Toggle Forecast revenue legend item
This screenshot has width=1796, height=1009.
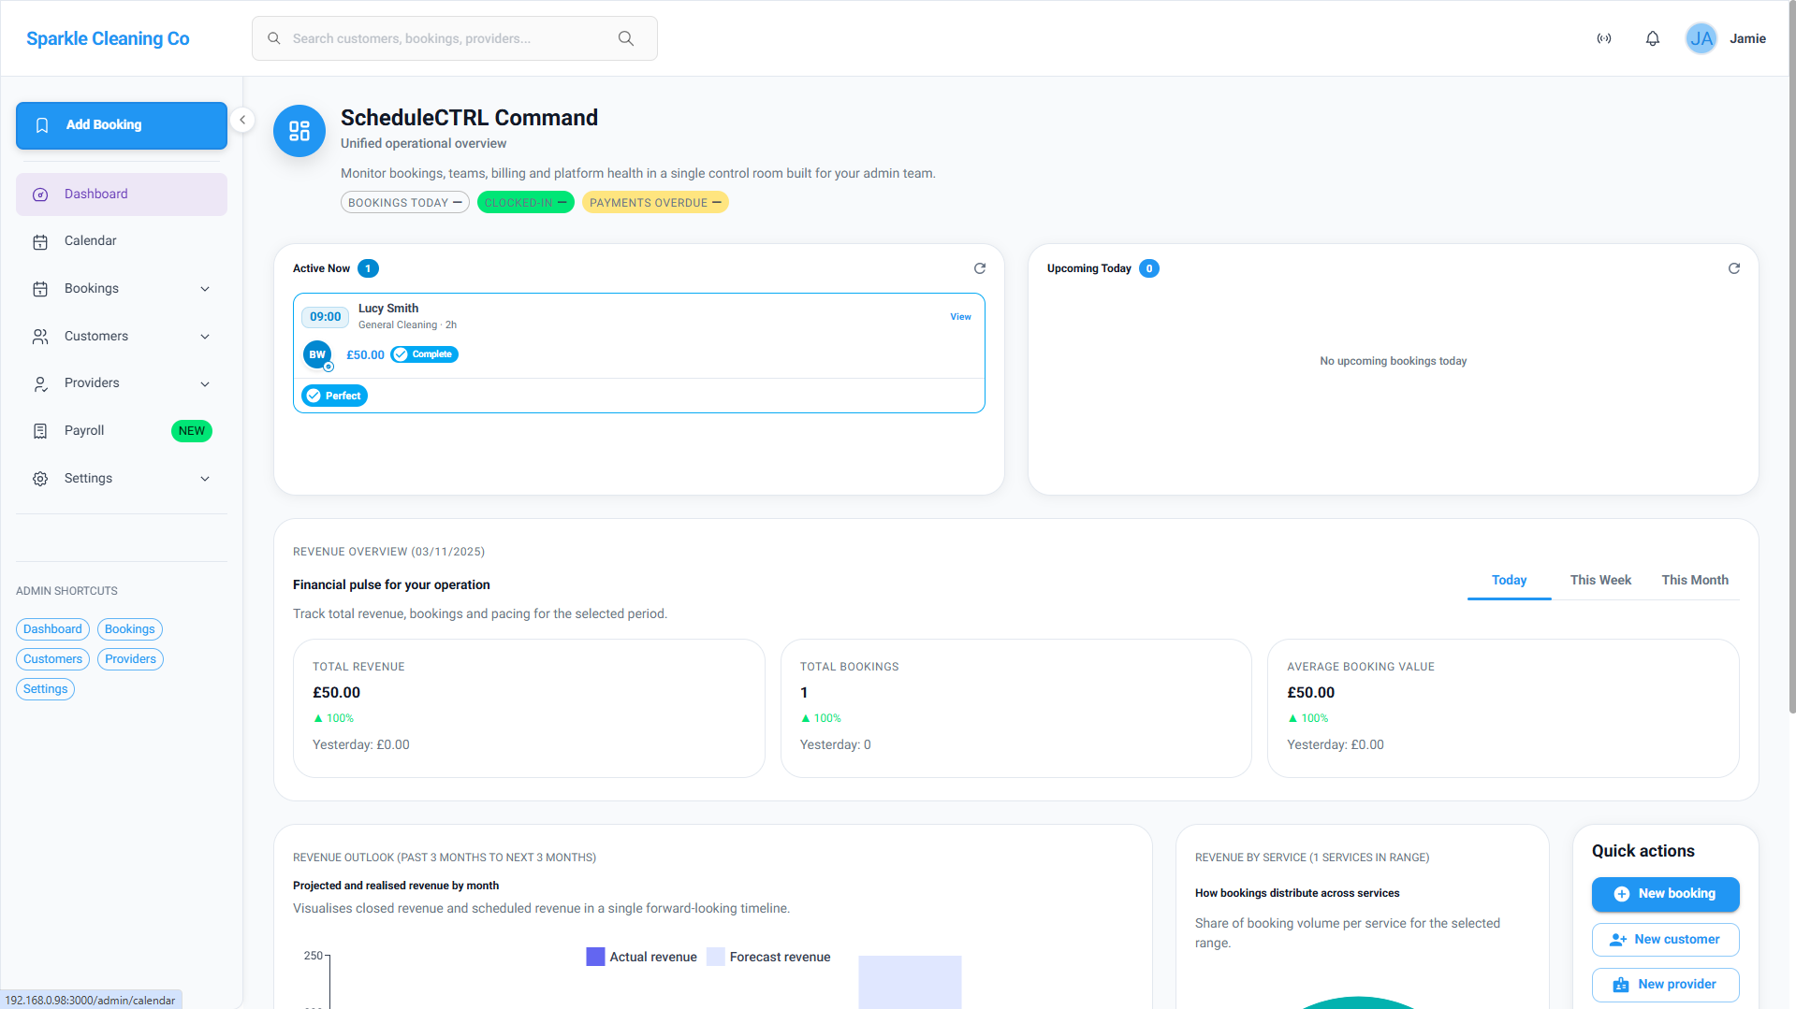click(769, 957)
